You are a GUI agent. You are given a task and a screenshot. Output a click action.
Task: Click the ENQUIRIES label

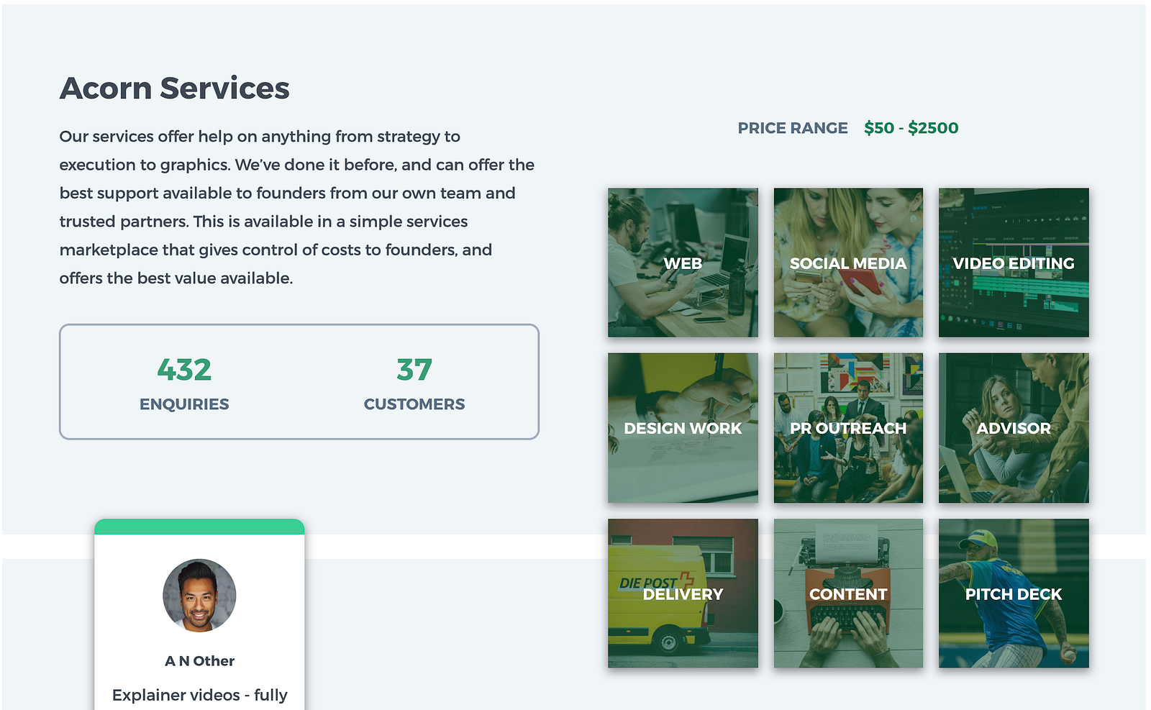click(184, 404)
